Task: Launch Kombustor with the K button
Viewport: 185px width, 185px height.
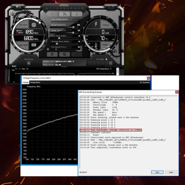Action: click(52, 14)
